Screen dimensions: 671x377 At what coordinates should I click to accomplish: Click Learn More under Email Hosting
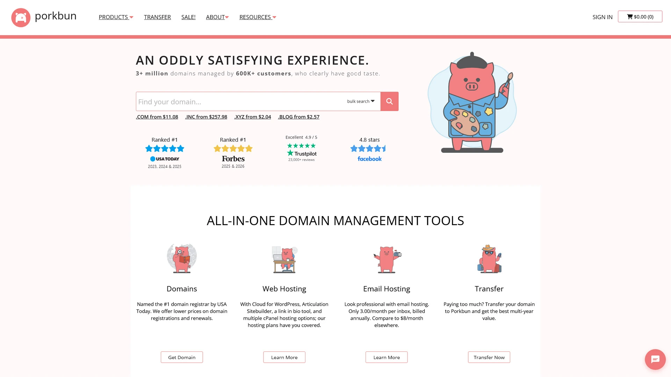tap(387, 357)
